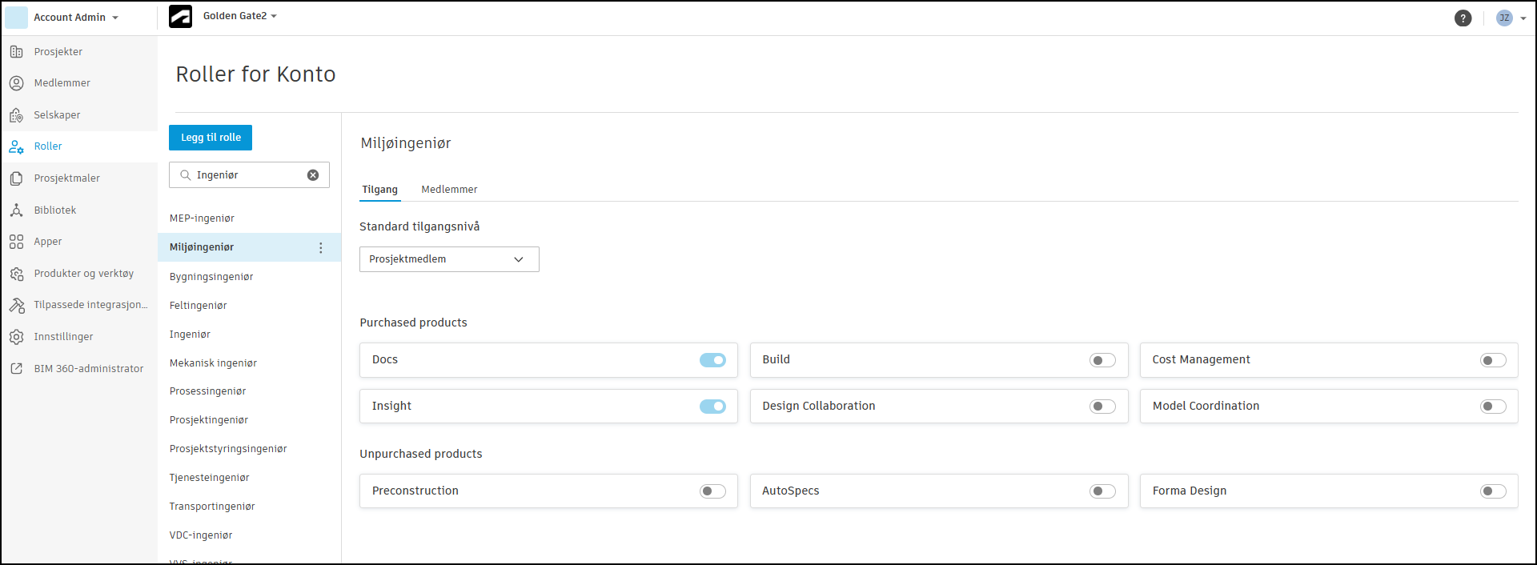The width and height of the screenshot is (1537, 565).
Task: Expand the Standard tilgangsnivå Prosjektmedlem dropdown
Action: (x=449, y=259)
